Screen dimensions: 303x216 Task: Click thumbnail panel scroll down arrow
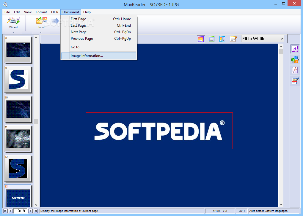point(36,205)
